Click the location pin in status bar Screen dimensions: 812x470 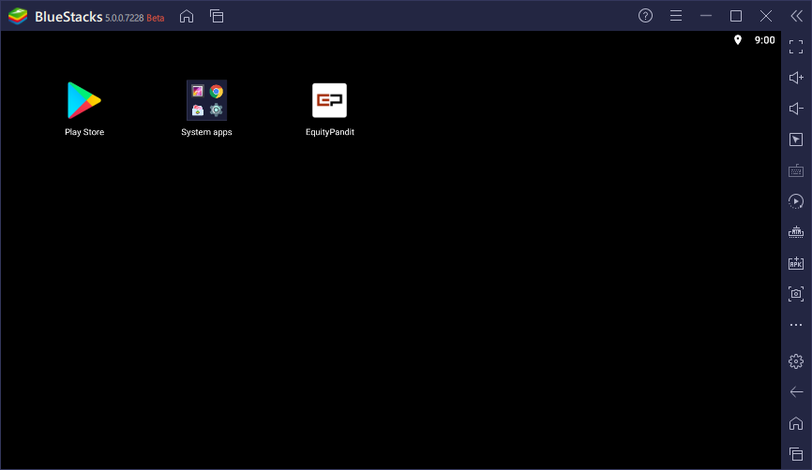point(738,40)
